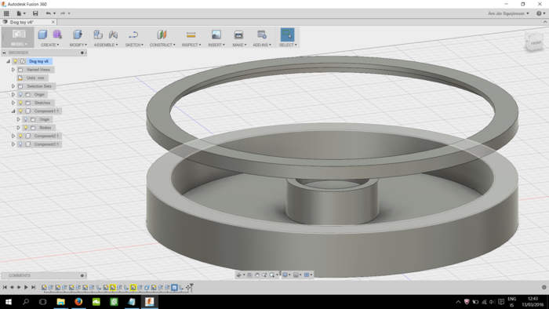Screen dimensions: 549x309
Task: Open the MODIFY menu
Action: click(x=78, y=45)
